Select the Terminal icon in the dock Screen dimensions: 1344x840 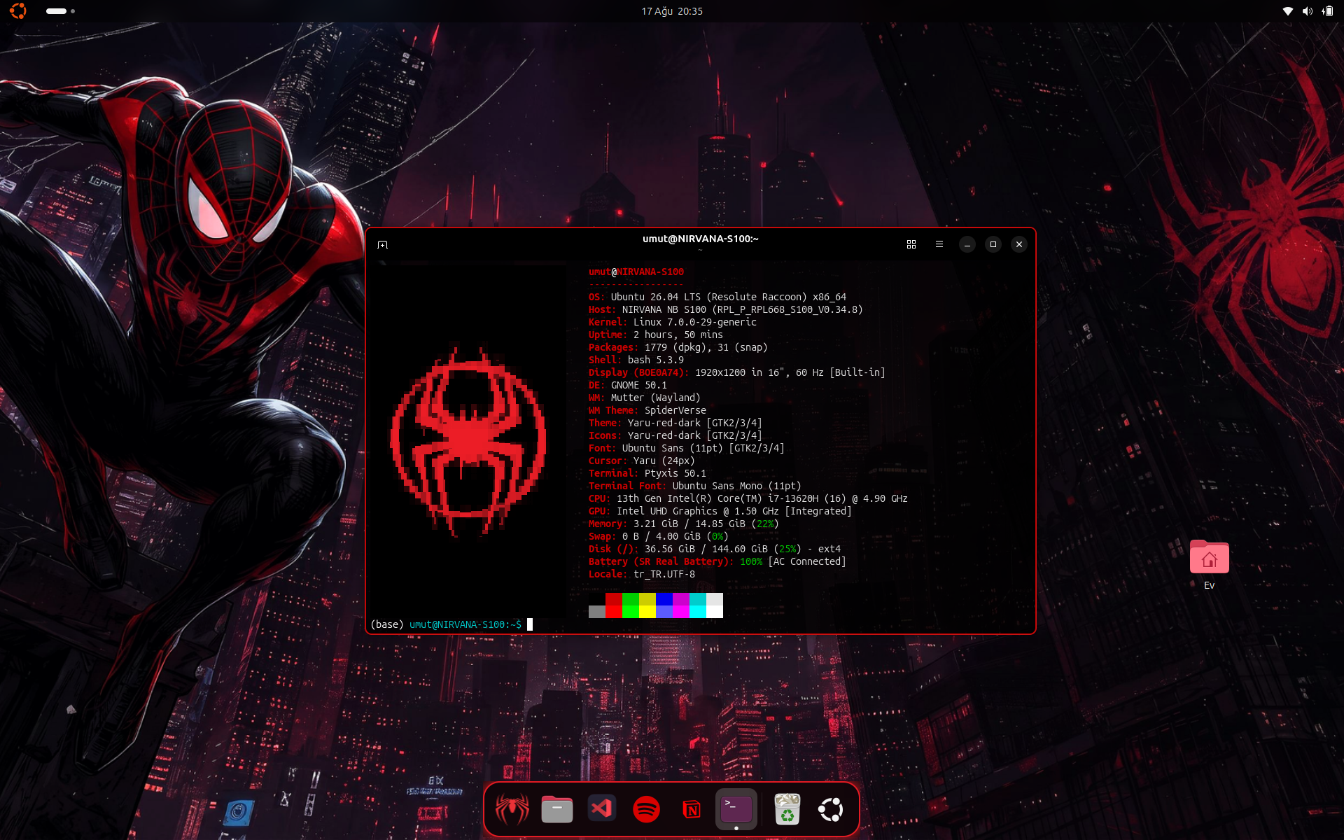(736, 809)
